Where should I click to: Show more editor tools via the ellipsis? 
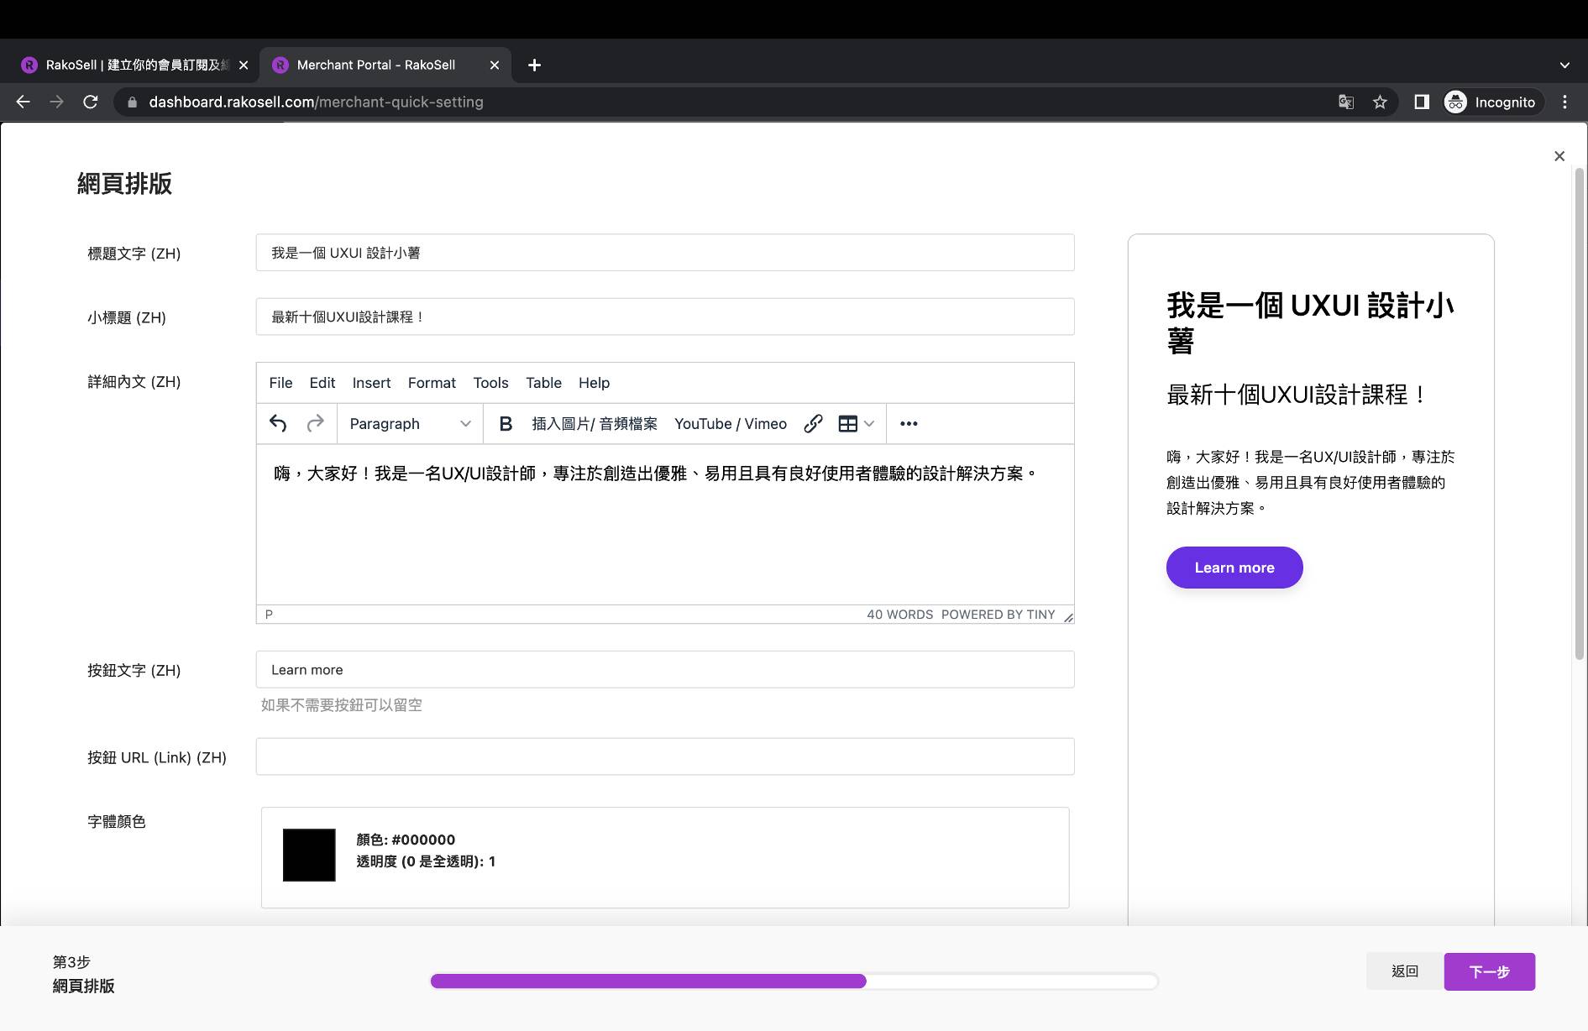coord(909,424)
